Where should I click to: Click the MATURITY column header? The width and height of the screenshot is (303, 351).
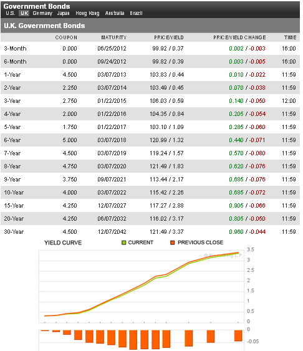point(113,37)
